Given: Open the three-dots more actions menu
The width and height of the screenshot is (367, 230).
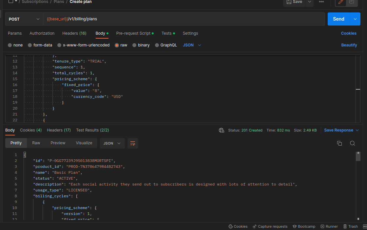Looking at the screenshot, I should click(321, 2).
